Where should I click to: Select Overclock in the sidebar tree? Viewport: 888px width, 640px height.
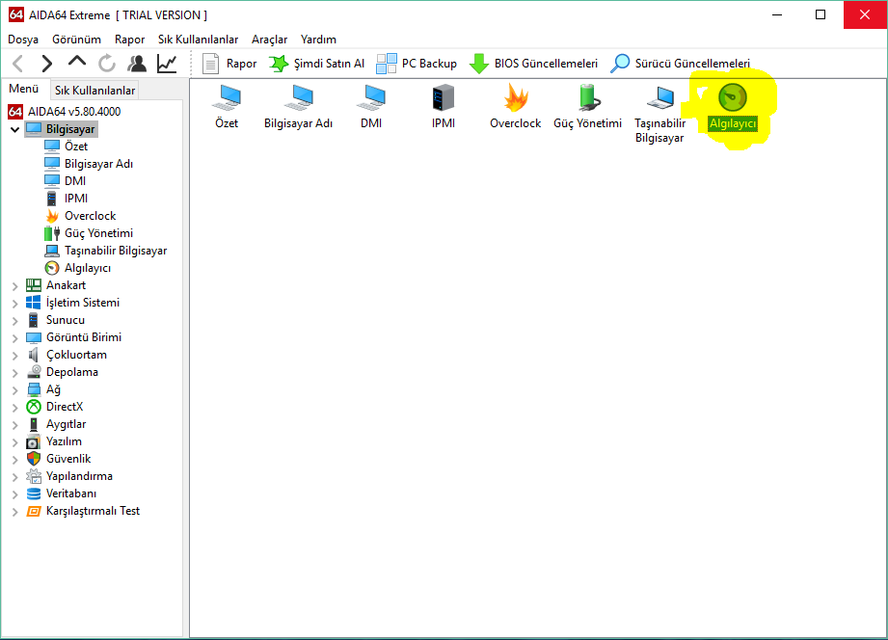[x=80, y=216]
